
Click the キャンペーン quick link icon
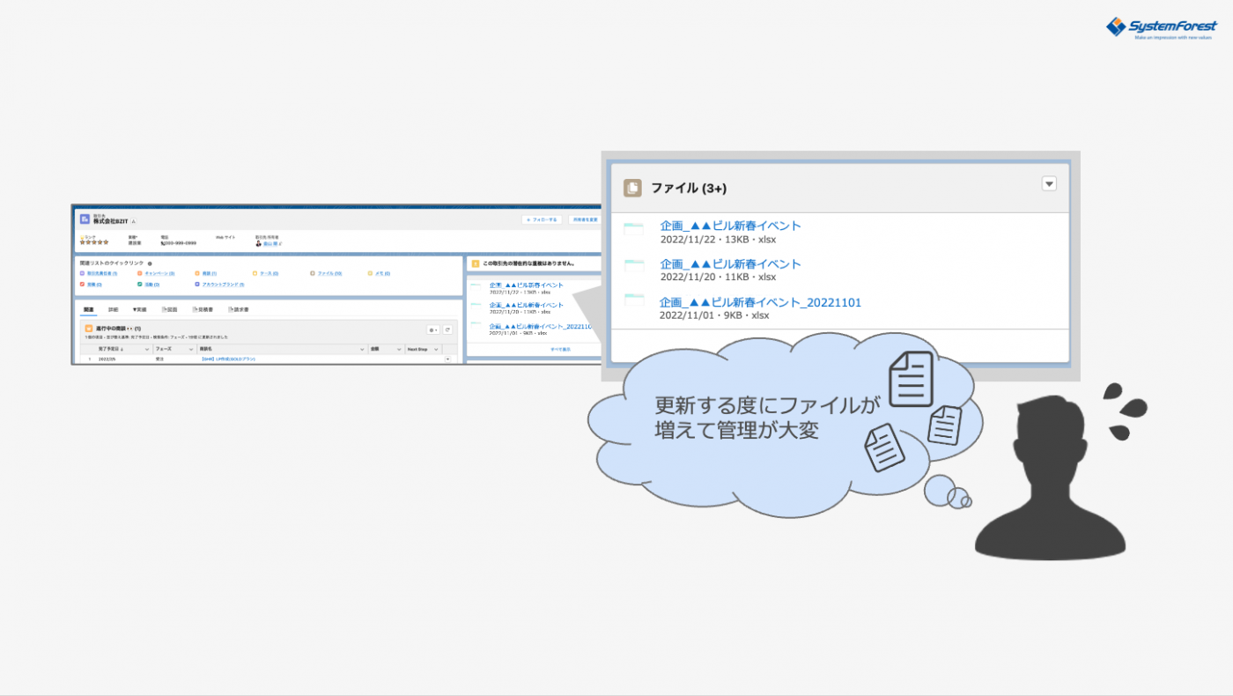coord(139,273)
